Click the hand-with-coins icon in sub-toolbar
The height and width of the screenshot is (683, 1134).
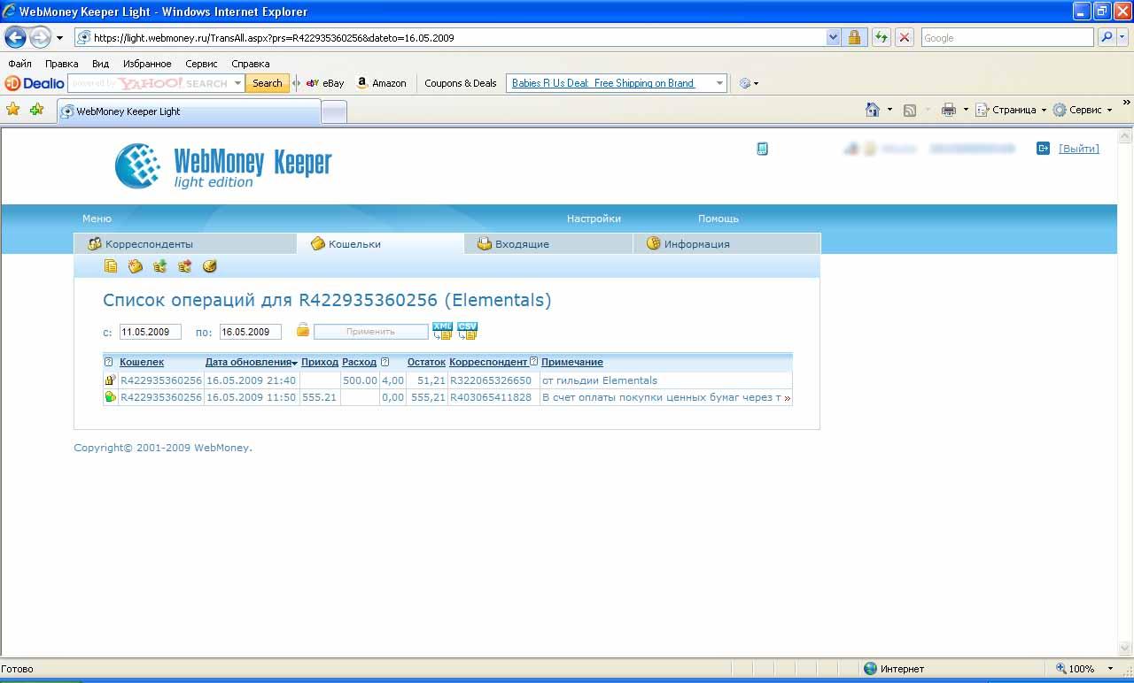coord(136,266)
